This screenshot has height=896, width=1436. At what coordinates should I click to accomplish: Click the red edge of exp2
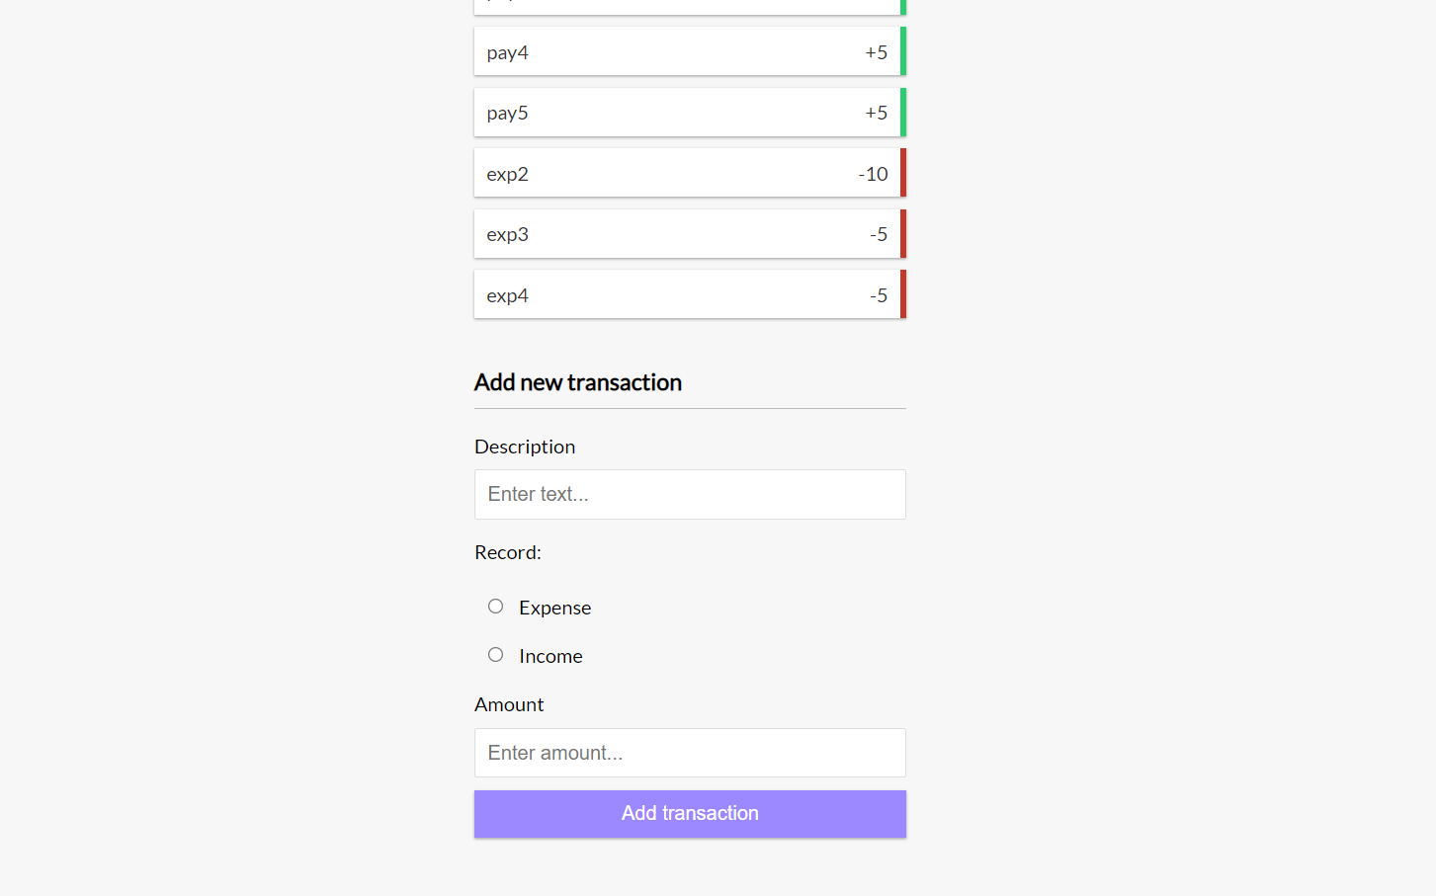(902, 173)
